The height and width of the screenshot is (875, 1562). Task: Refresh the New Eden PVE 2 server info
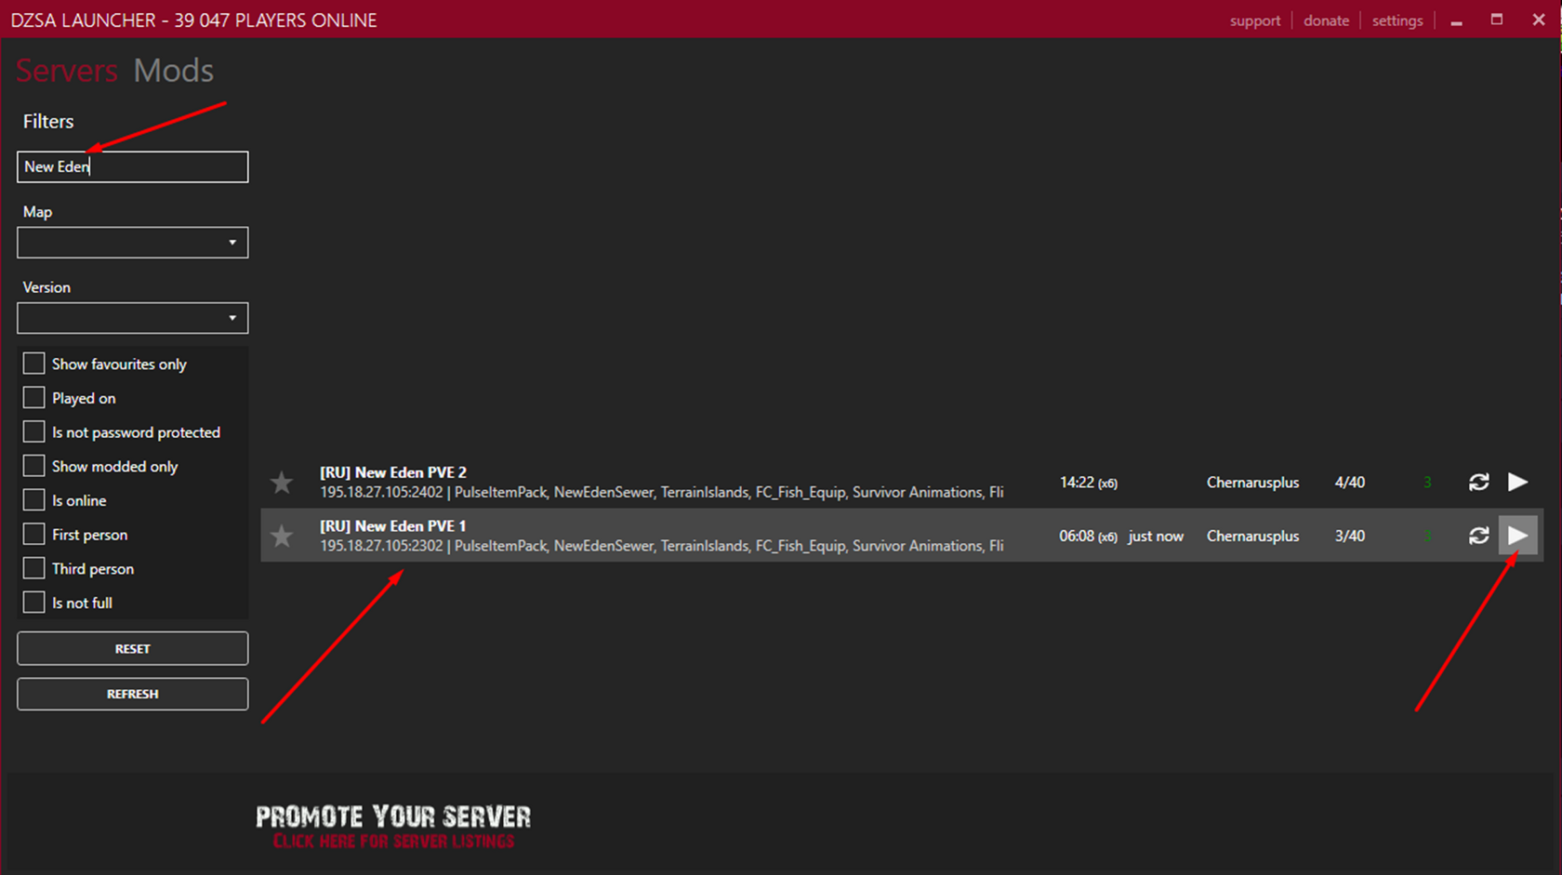tap(1478, 482)
